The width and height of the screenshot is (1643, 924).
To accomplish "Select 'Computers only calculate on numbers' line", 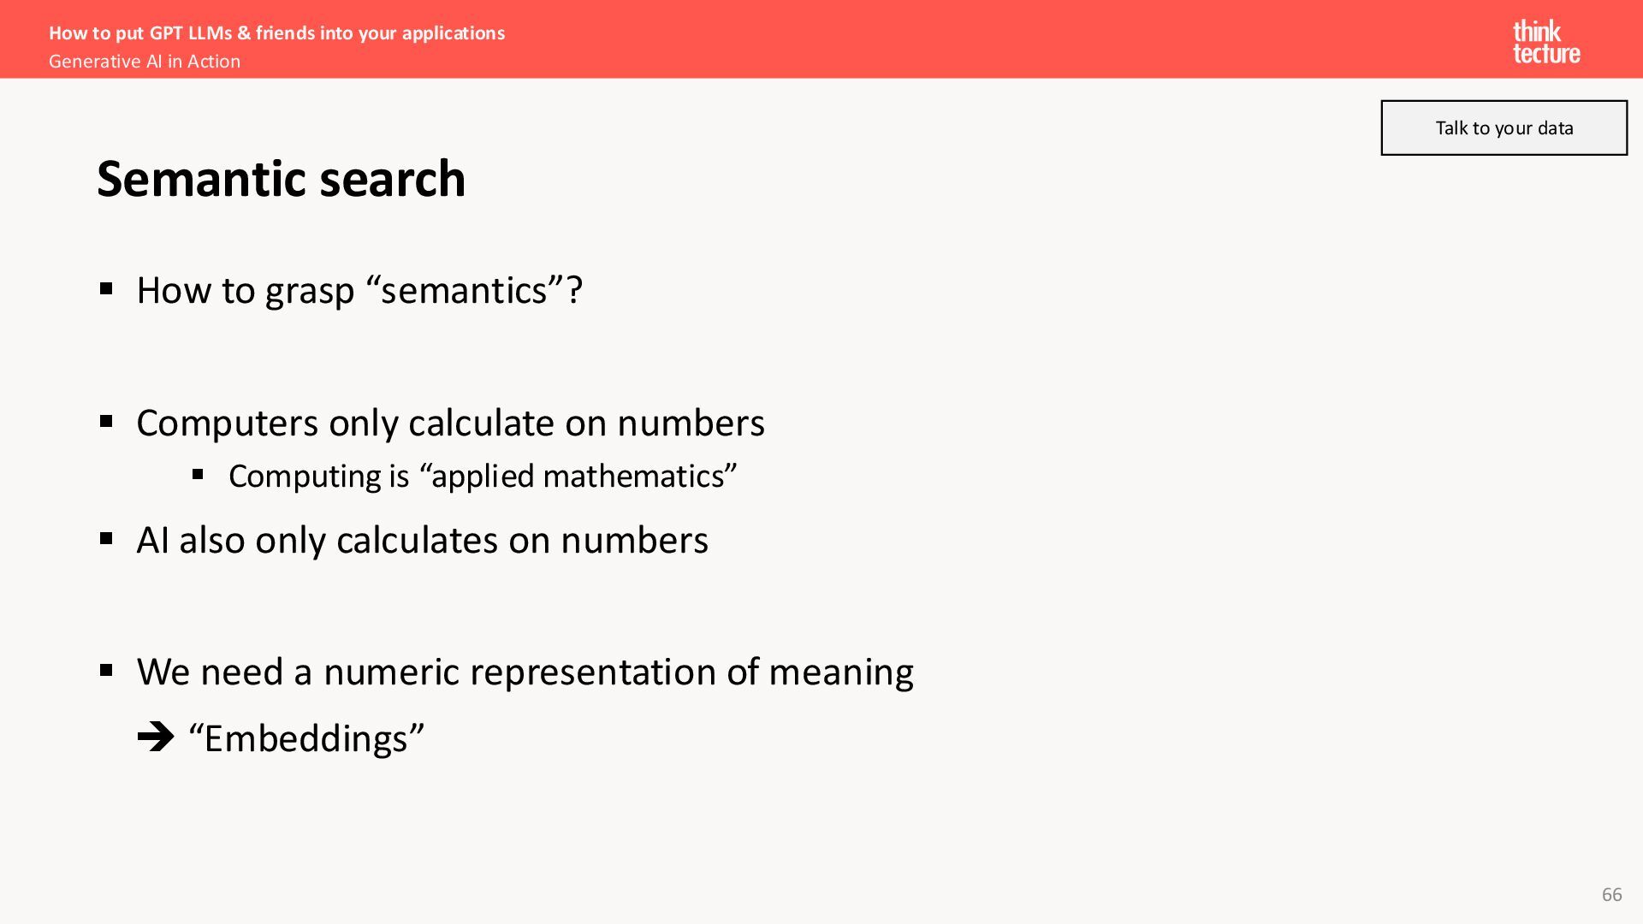I will 450,423.
